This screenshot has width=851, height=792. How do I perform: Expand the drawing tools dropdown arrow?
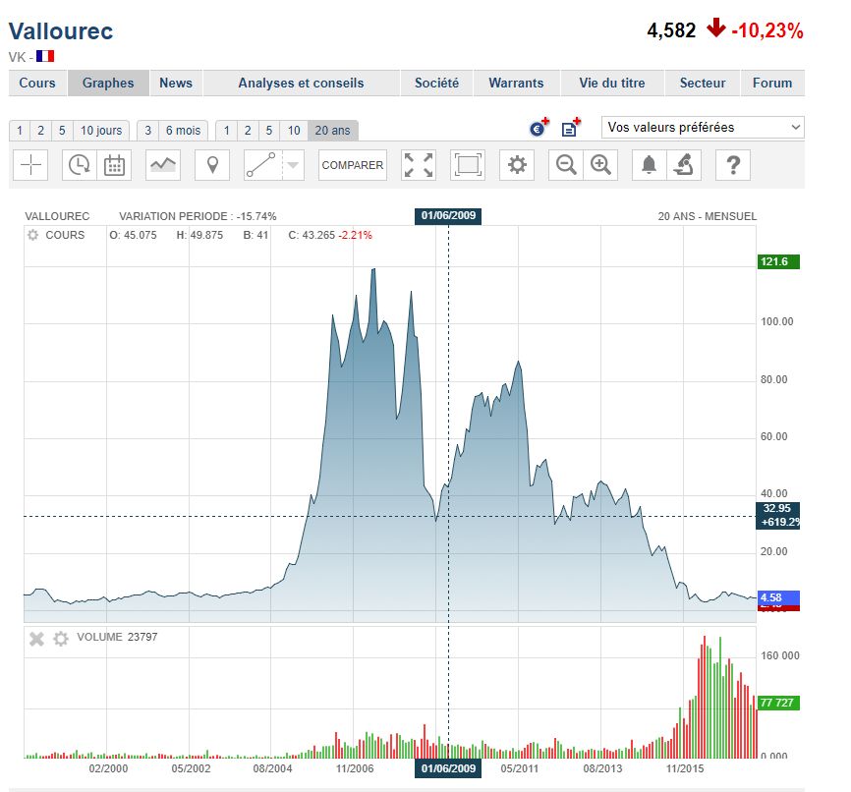(x=293, y=164)
